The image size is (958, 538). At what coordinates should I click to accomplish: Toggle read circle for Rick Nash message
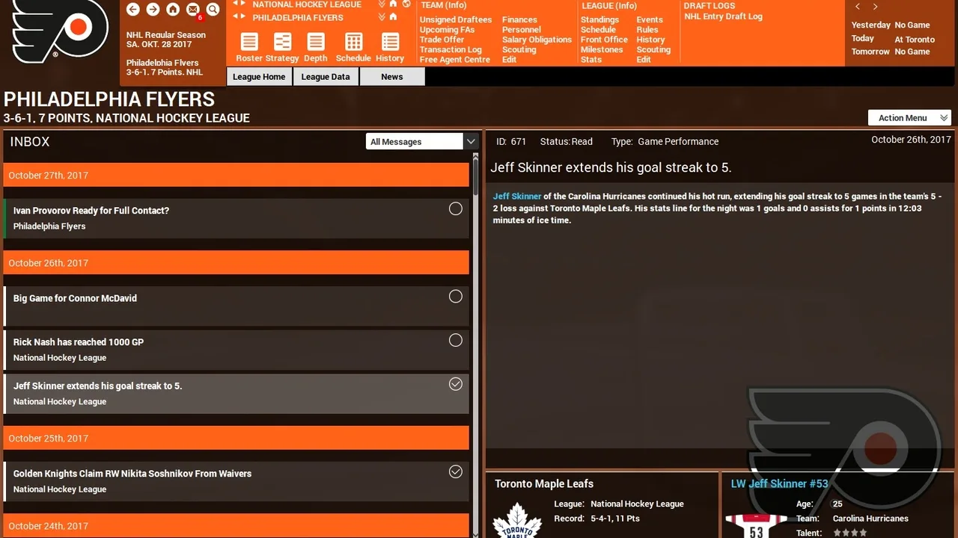[x=455, y=340]
